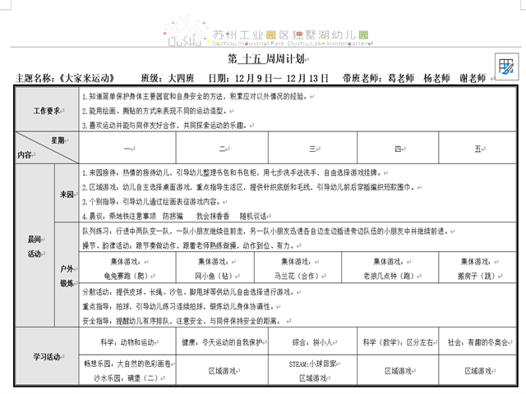Click the cell 健康：冬天运动的自我保护

(x=222, y=342)
